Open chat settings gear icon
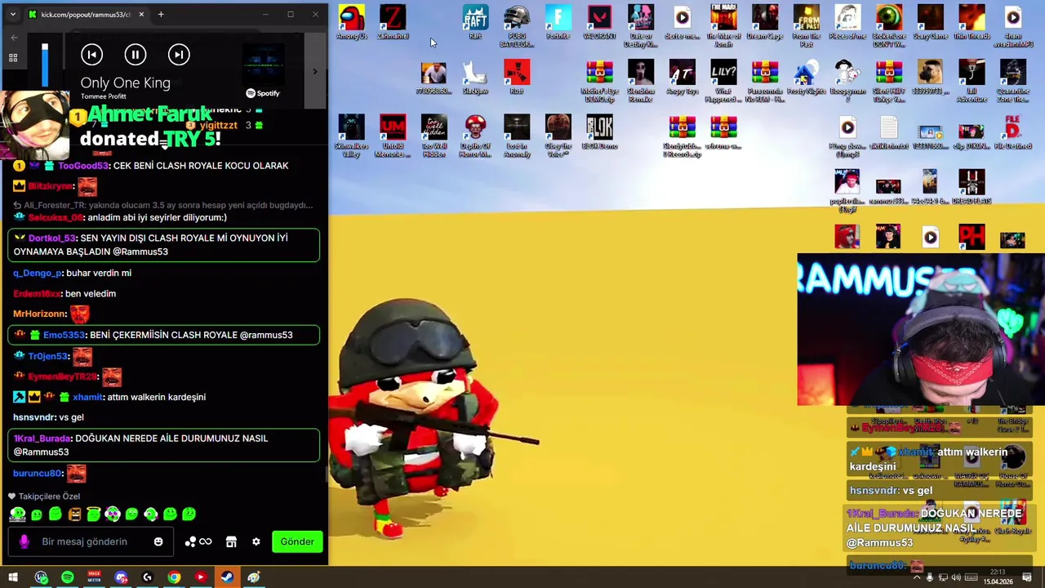 256,541
